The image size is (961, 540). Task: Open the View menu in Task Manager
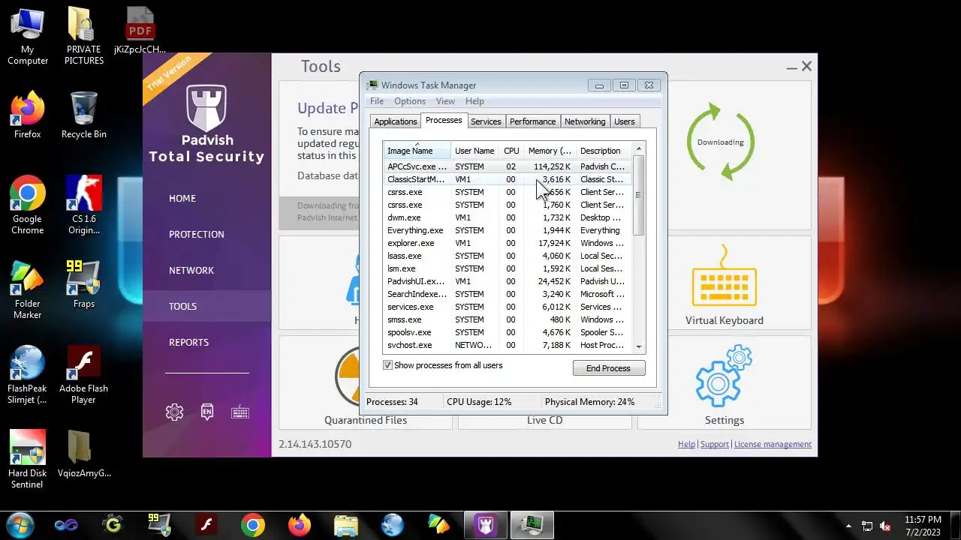pyautogui.click(x=445, y=101)
